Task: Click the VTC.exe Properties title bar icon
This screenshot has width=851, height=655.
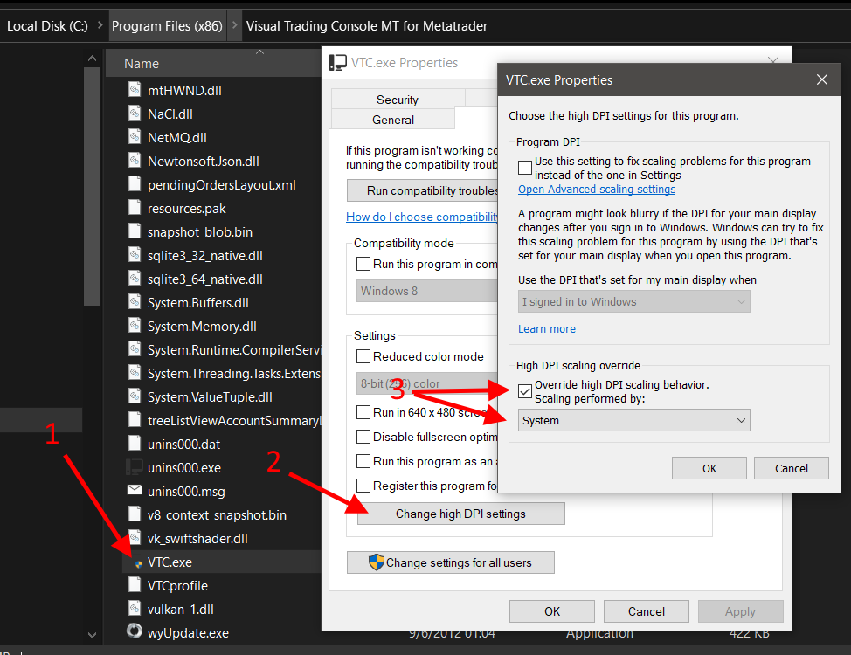Action: tap(337, 63)
